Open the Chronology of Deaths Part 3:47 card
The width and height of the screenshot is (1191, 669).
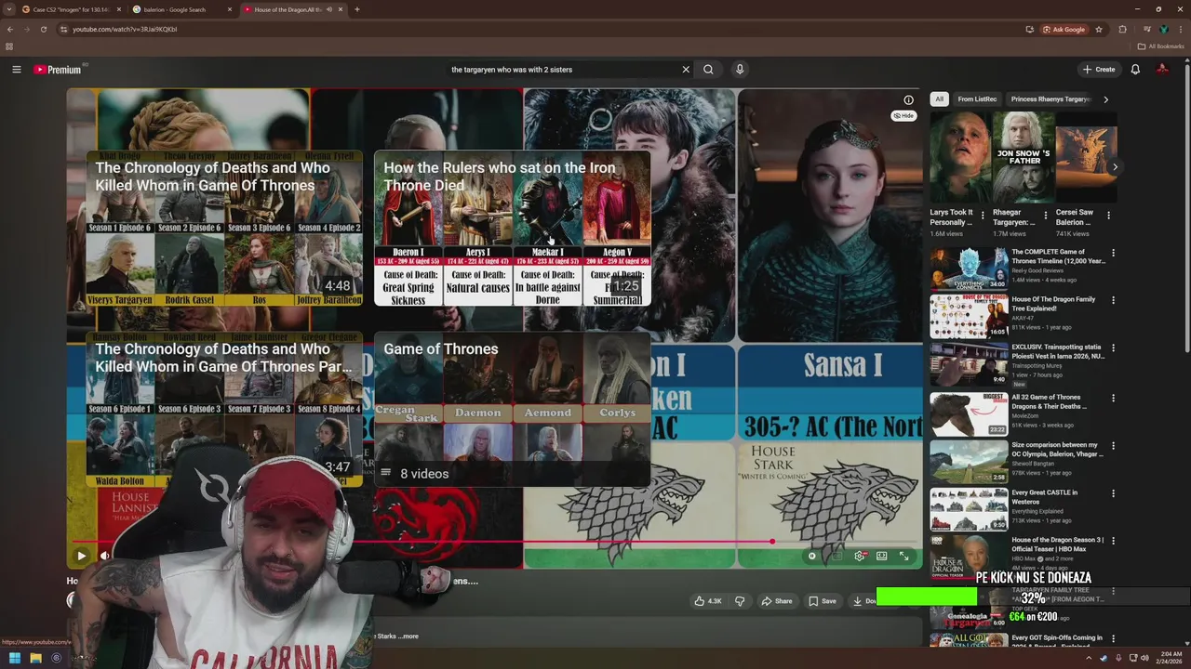224,410
